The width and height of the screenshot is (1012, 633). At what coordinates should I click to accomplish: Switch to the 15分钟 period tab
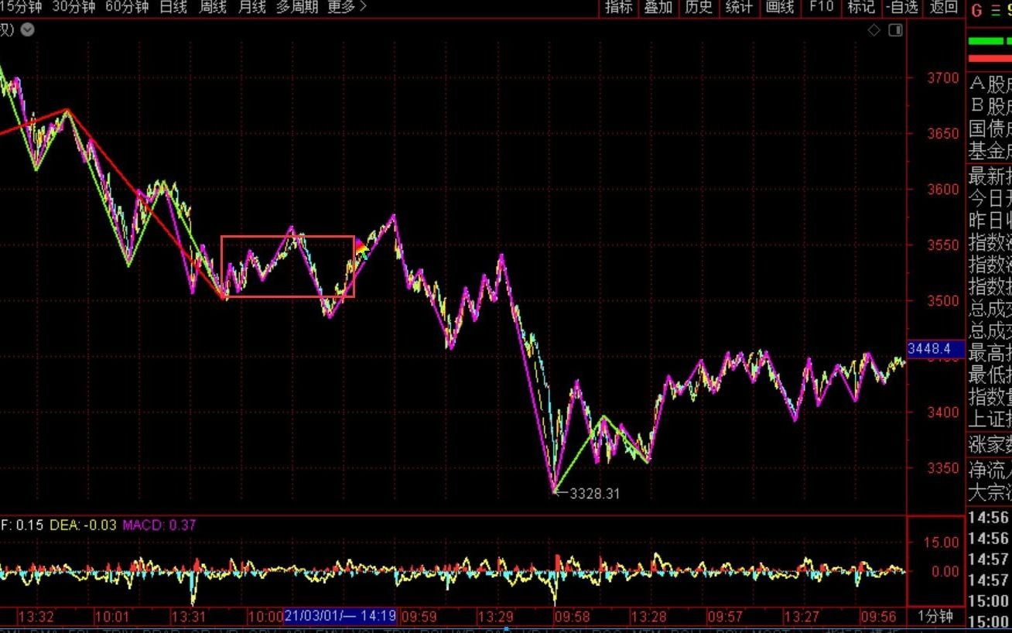21,7
